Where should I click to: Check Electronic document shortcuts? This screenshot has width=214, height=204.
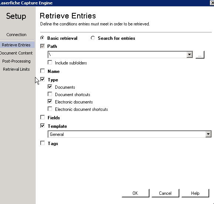click(50, 109)
